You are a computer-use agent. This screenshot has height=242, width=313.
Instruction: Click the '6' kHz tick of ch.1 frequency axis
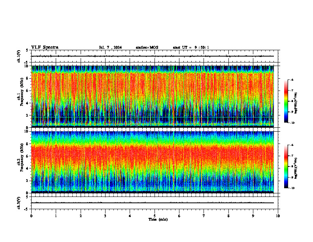tap(27, 91)
